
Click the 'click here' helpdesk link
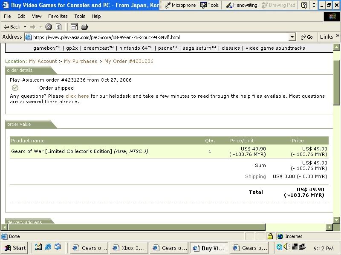(77, 96)
